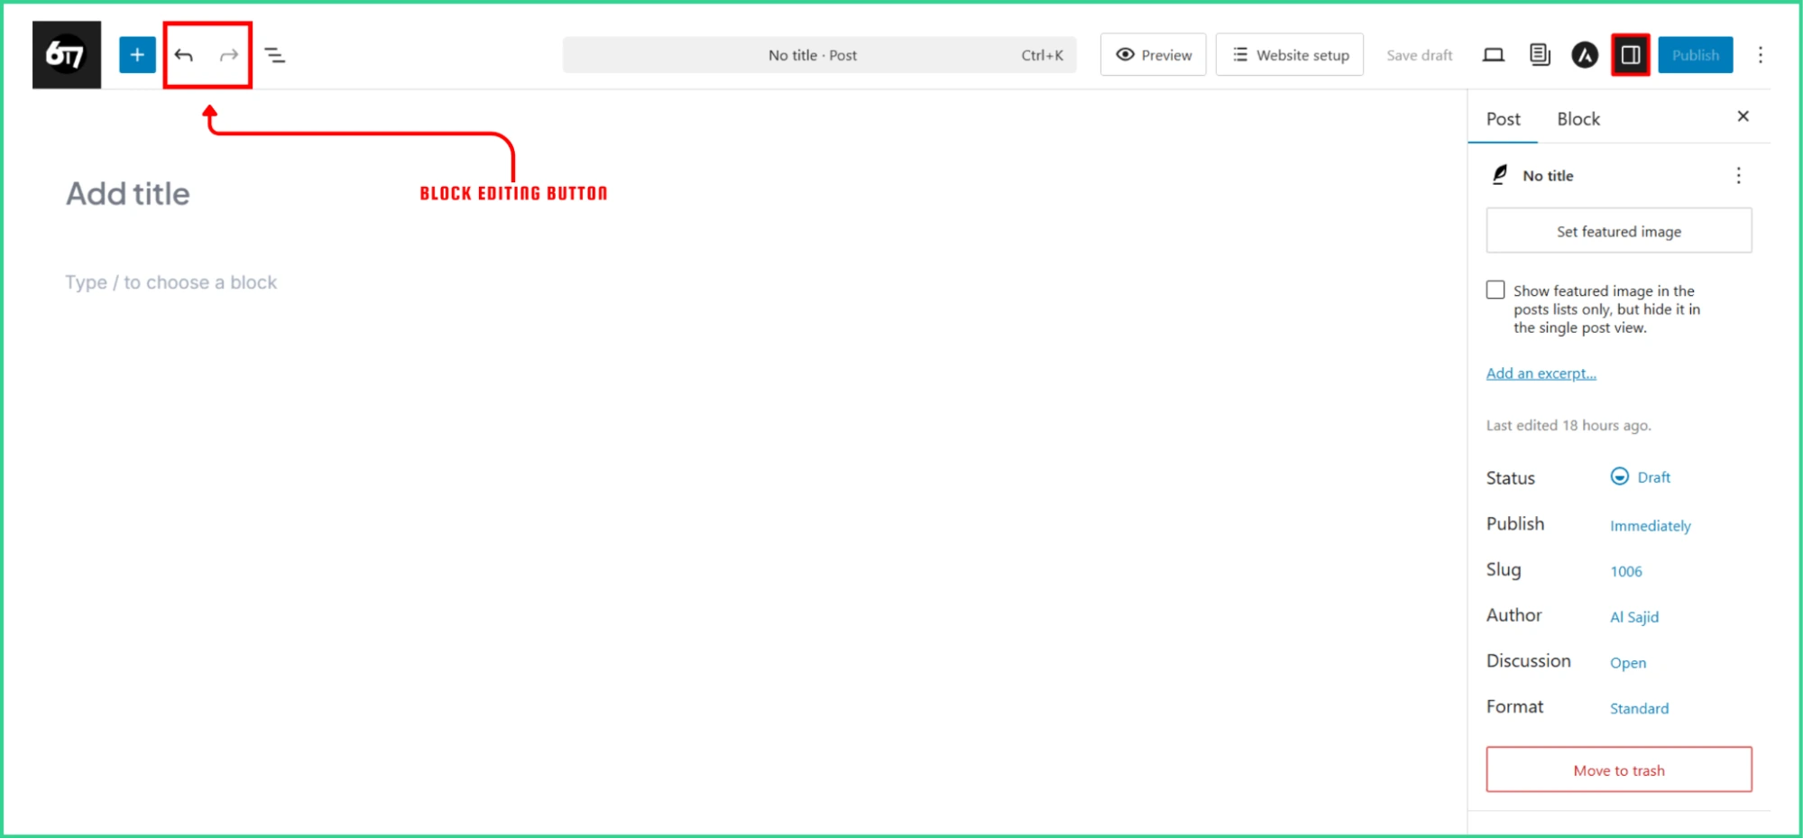Image resolution: width=1803 pixels, height=839 pixels.
Task: Change publish date Immediately
Action: [1651, 526]
